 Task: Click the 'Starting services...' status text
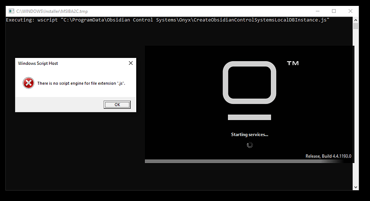click(x=249, y=135)
